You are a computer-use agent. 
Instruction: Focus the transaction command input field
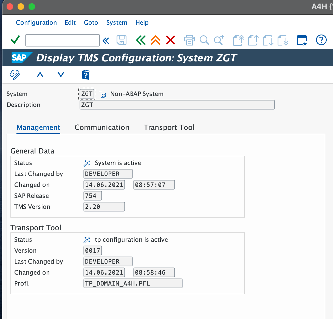click(x=63, y=40)
